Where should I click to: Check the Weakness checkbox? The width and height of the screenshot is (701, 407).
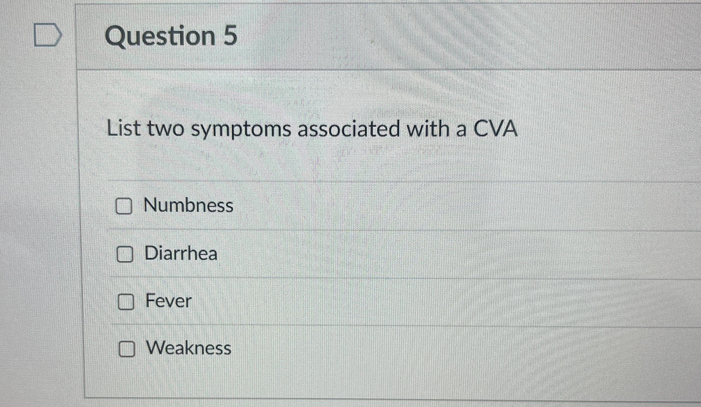point(127,349)
